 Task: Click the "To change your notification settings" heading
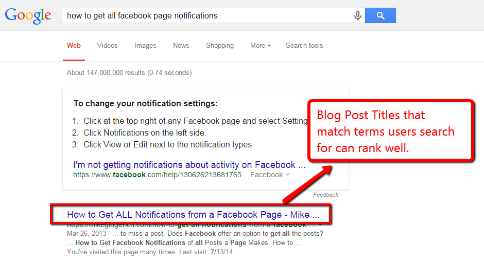coord(146,104)
